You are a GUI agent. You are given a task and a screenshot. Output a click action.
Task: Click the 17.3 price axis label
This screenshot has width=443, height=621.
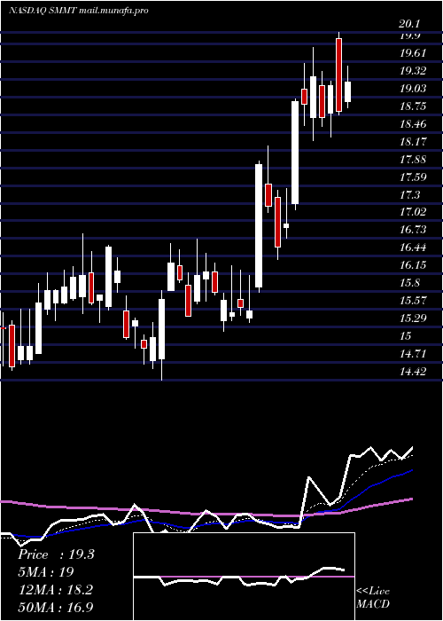pyautogui.click(x=409, y=194)
